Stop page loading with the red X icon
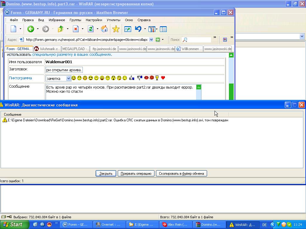306x229 pixels. pyautogui.click(x=76, y=29)
